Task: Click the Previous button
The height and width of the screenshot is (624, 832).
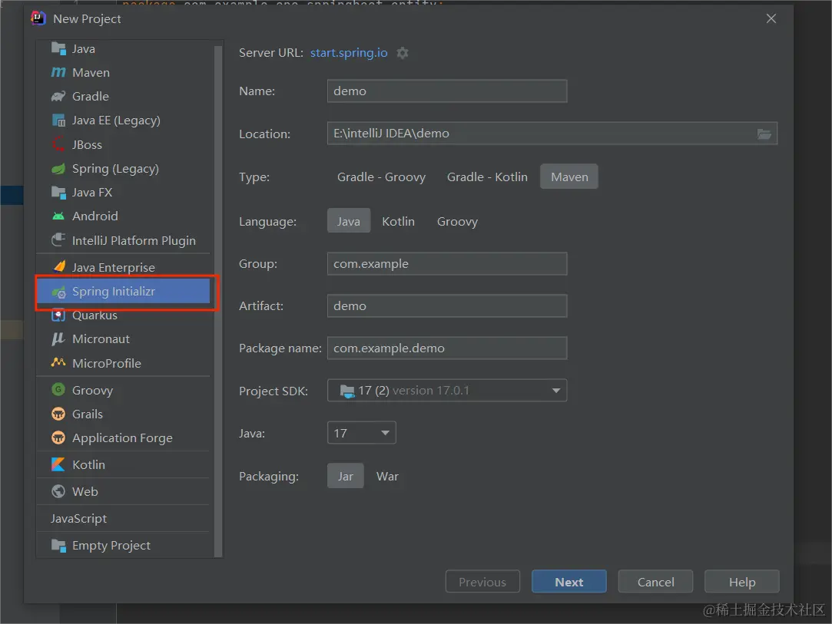Action: point(482,582)
